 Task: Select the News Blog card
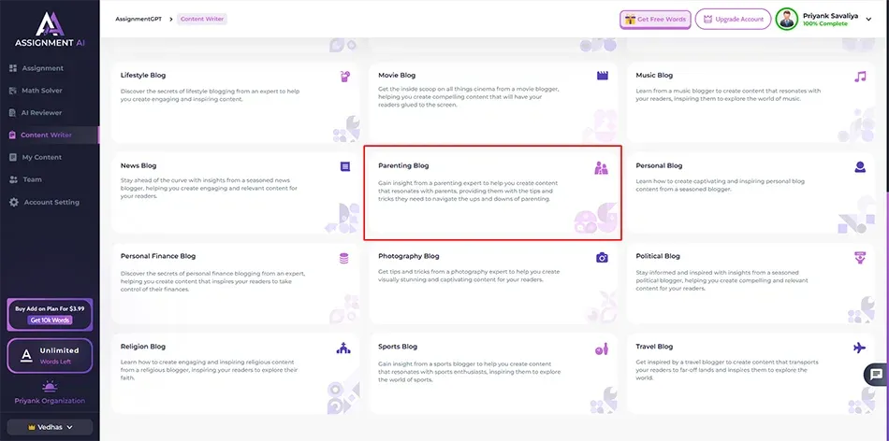(234, 191)
